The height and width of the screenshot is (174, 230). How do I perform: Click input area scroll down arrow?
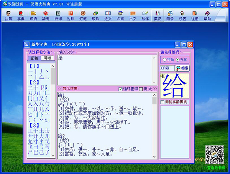point(154,82)
